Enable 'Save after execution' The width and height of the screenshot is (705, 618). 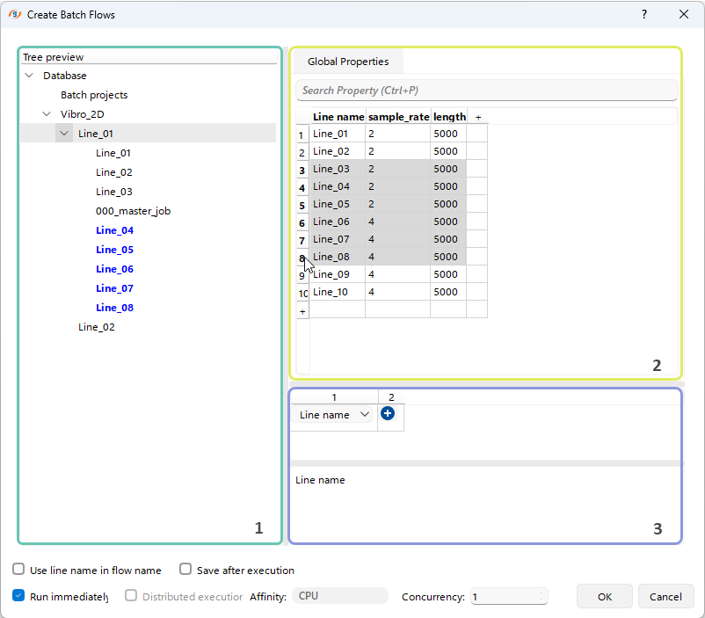tap(185, 570)
